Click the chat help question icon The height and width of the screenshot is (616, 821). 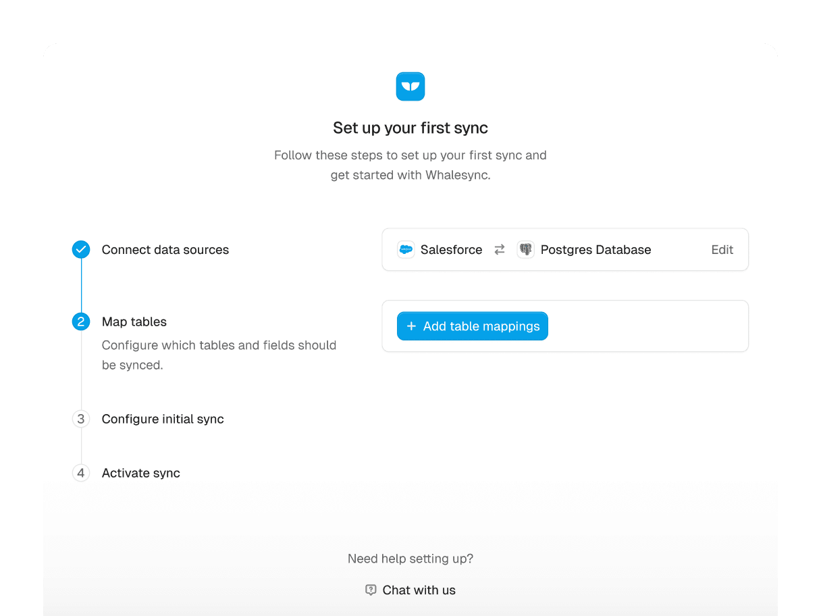(x=371, y=590)
